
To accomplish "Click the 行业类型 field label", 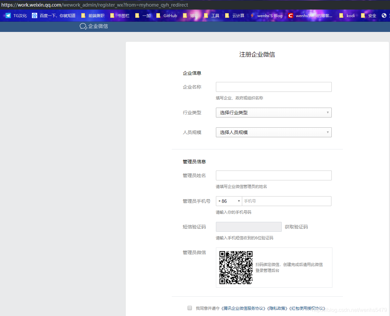I will (x=192, y=113).
